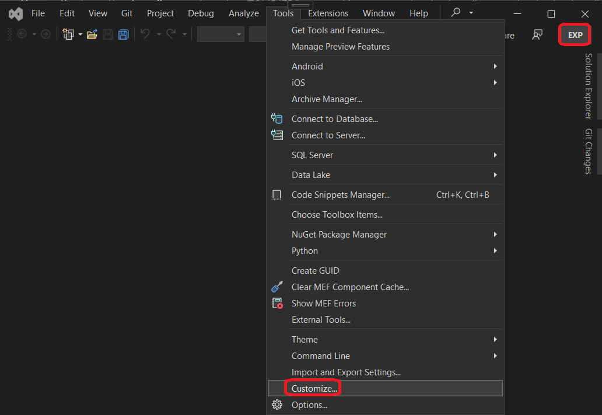Click the Show MEF Errors icon

coord(276,303)
